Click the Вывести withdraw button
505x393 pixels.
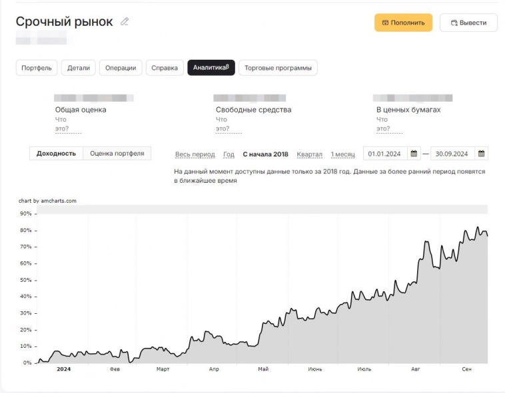[x=468, y=23]
